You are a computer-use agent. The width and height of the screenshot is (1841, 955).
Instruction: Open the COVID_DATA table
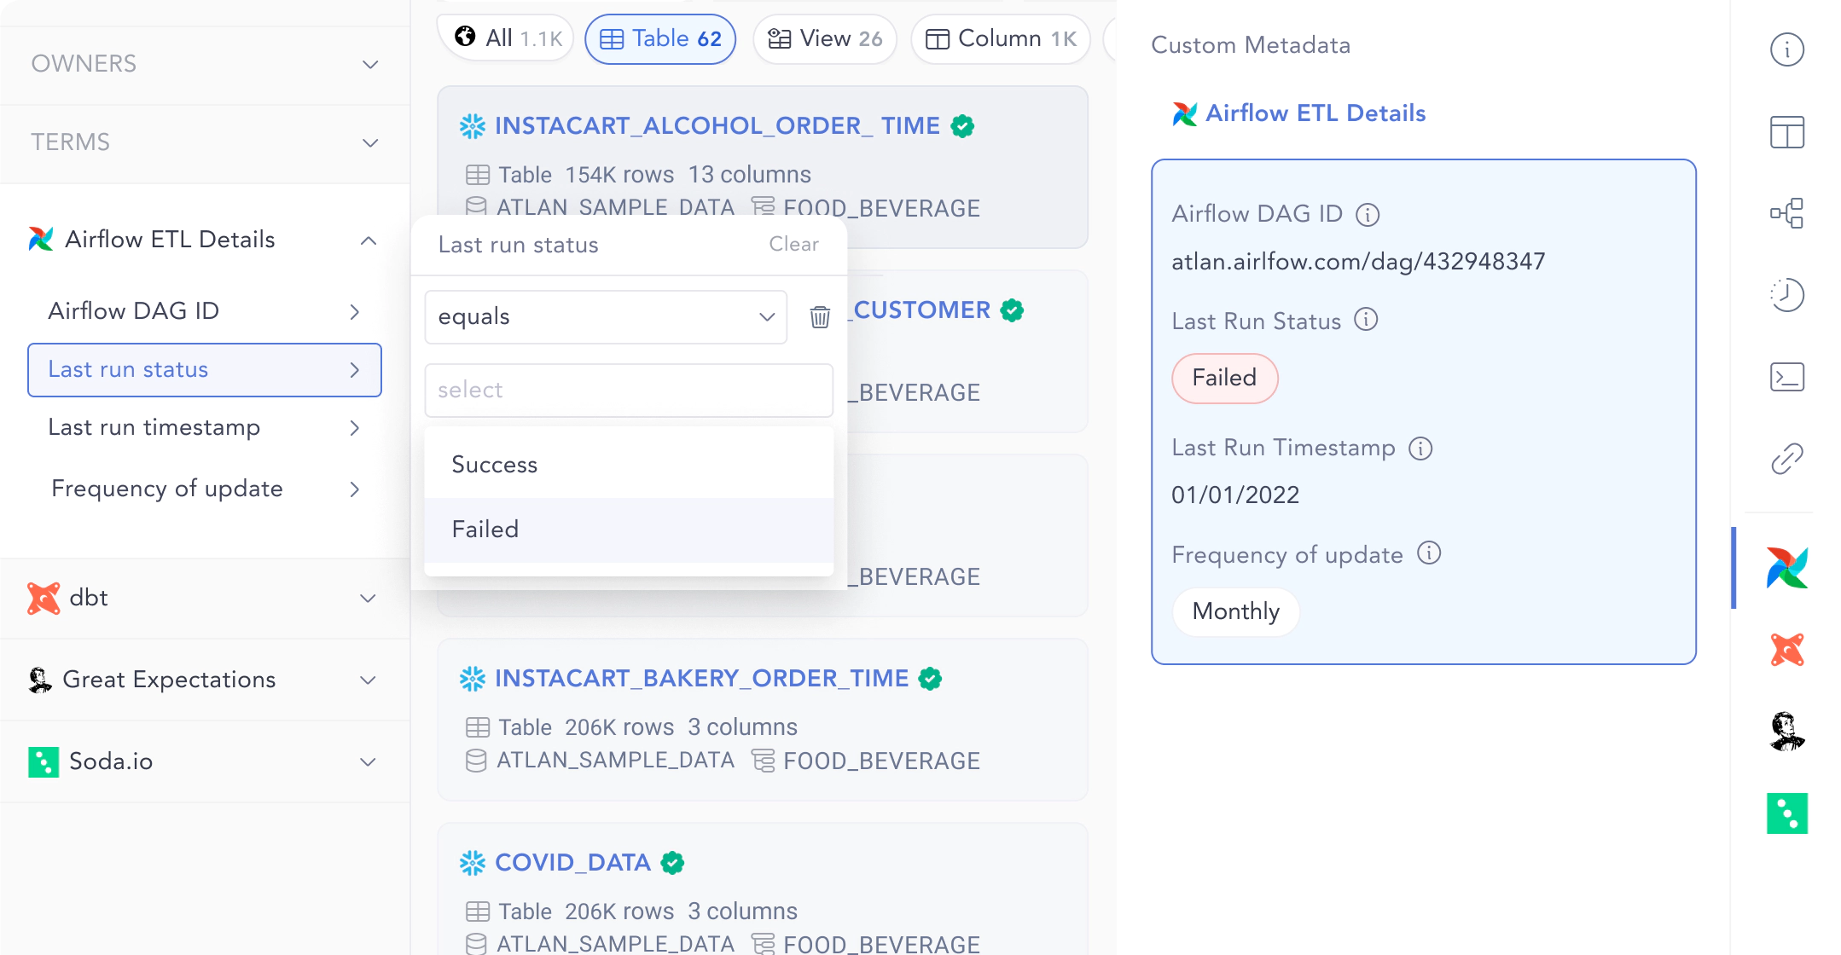click(572, 863)
